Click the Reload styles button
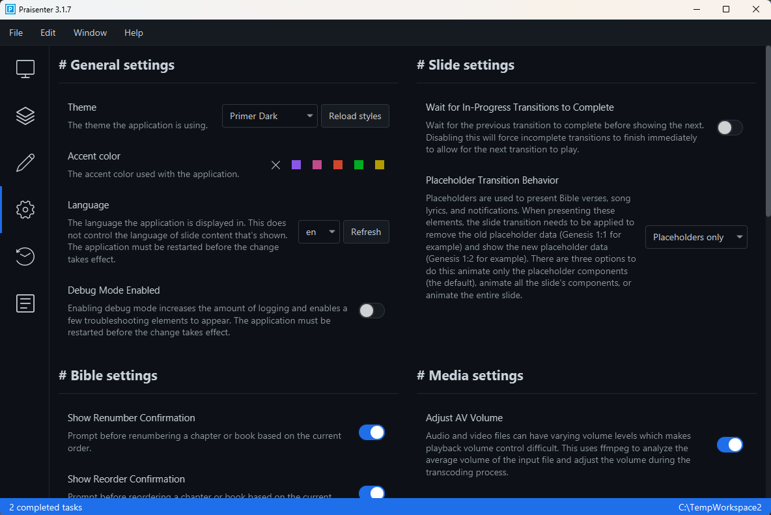The height and width of the screenshot is (515, 771). (x=355, y=116)
